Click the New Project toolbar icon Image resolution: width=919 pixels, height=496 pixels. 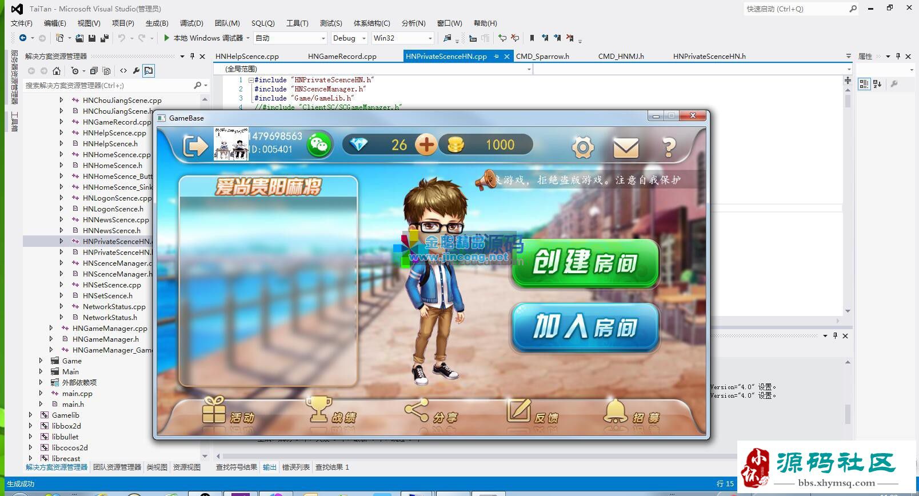60,38
